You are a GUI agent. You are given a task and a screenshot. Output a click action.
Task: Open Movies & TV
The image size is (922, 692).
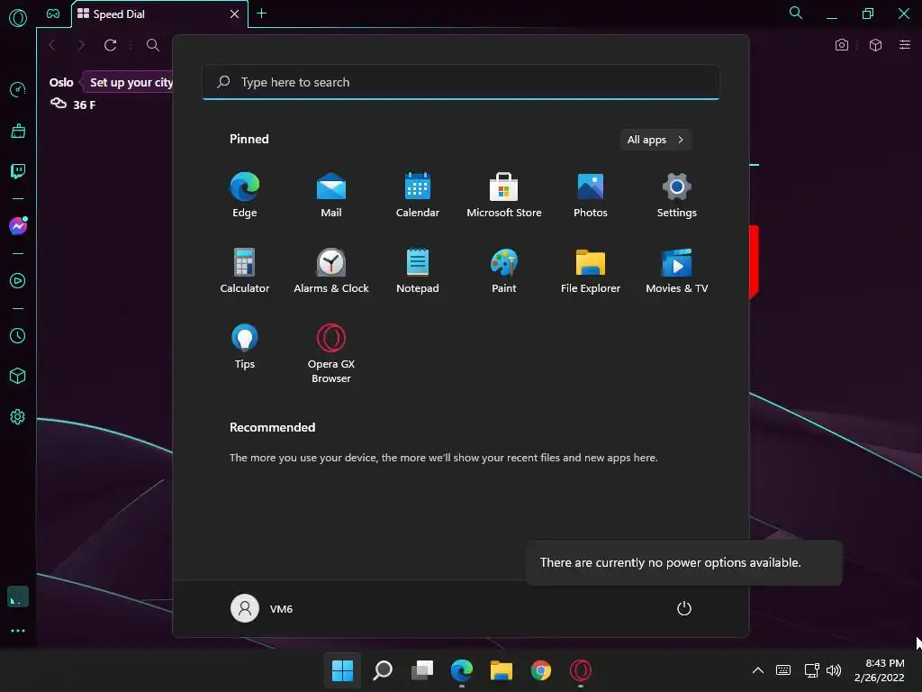(677, 270)
